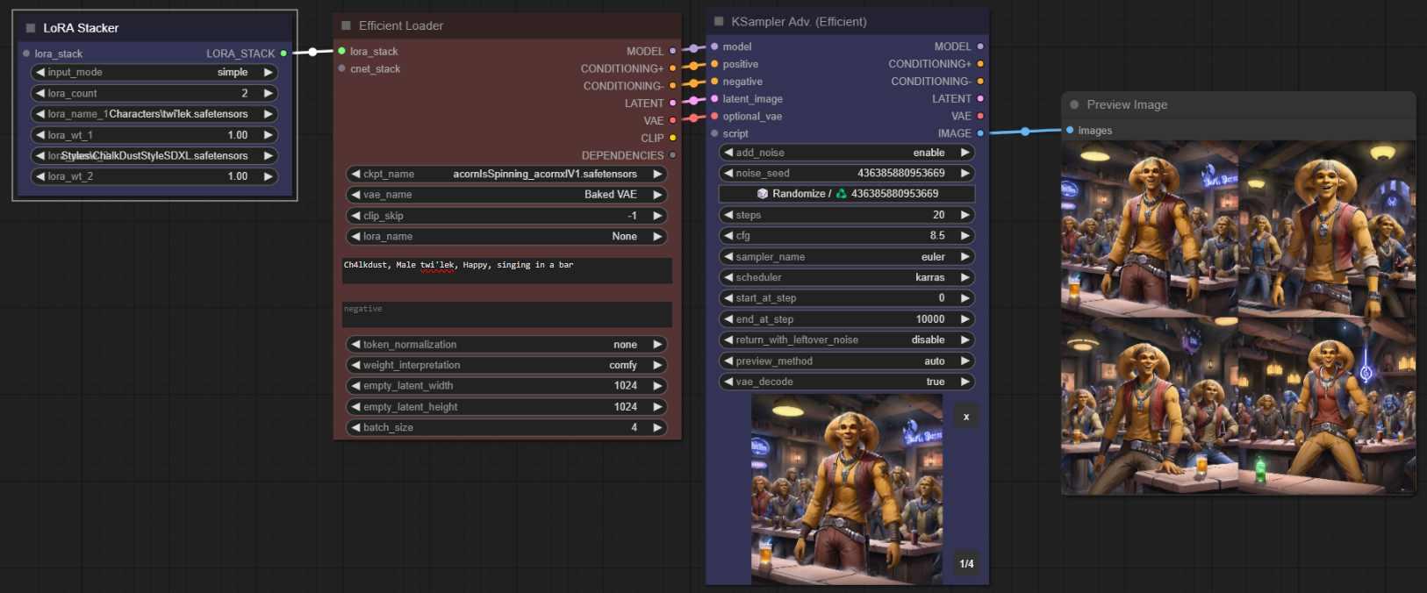Open sampler_name euler dropdown

point(847,257)
